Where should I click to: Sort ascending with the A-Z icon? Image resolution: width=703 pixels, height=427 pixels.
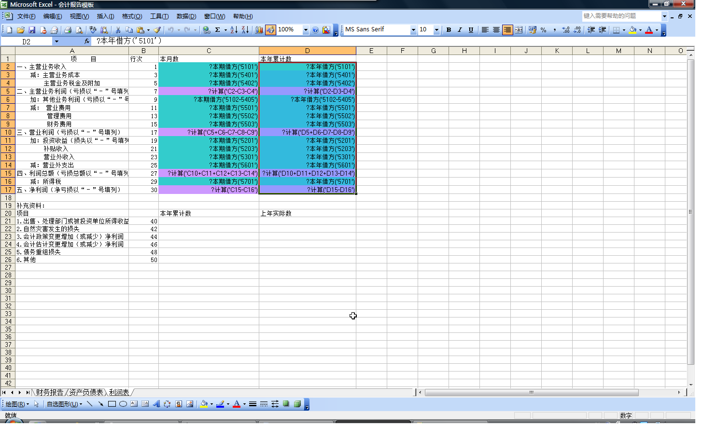234,30
